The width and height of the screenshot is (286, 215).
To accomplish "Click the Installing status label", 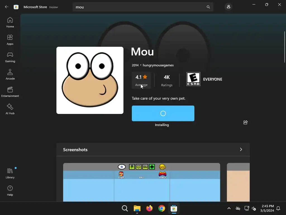I will 162,125.
